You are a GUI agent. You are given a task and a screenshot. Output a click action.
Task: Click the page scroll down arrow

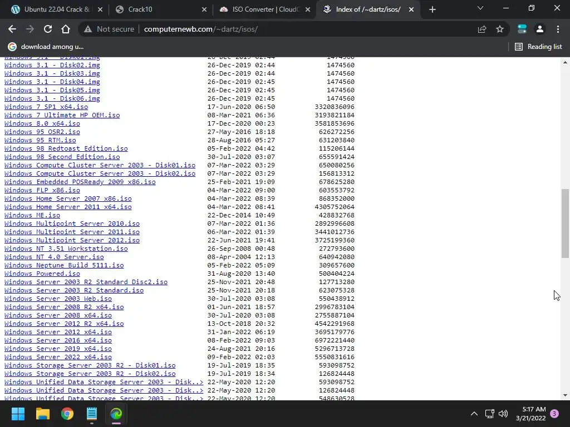tap(565, 395)
